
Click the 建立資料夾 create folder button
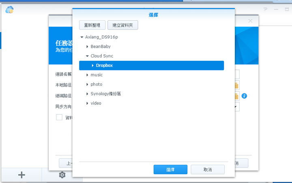[x=123, y=25]
